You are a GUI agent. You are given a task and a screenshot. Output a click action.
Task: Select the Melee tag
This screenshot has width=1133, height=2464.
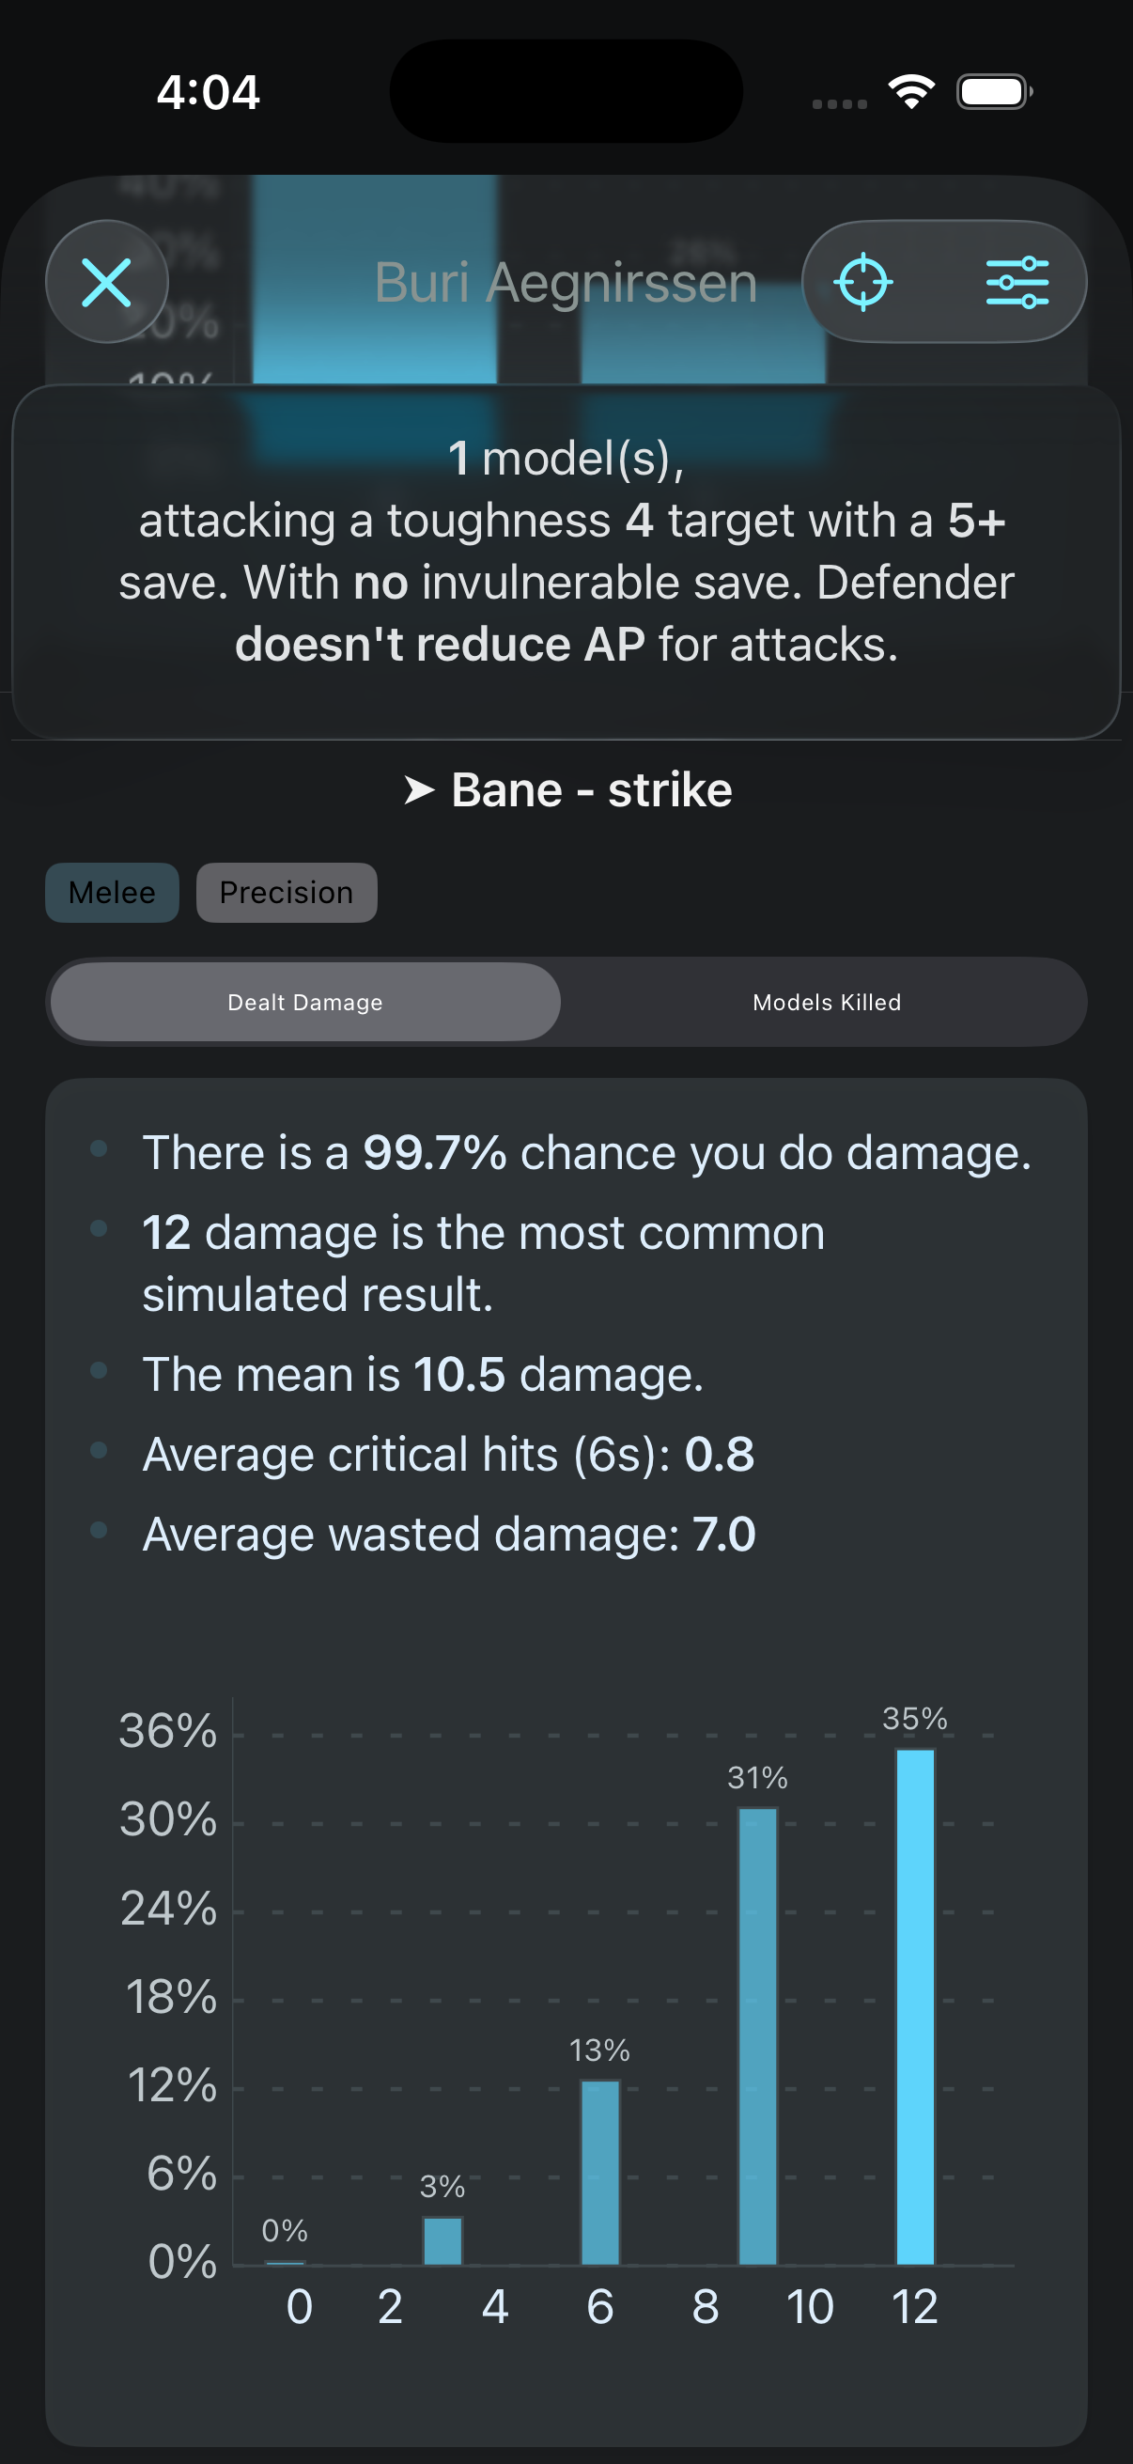click(112, 893)
